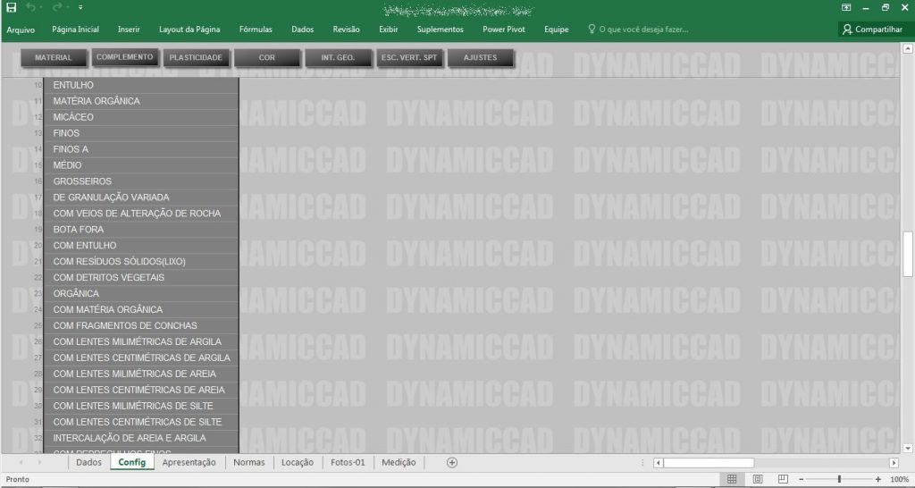Click the AJUSTES button

click(x=480, y=57)
